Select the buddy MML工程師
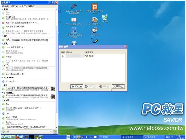 (x=28, y=118)
